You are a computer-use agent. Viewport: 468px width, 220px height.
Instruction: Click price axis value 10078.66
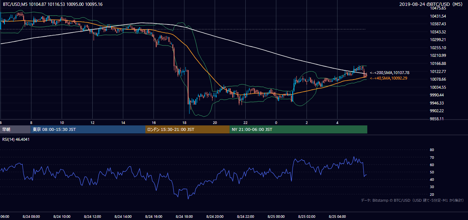(x=438, y=79)
